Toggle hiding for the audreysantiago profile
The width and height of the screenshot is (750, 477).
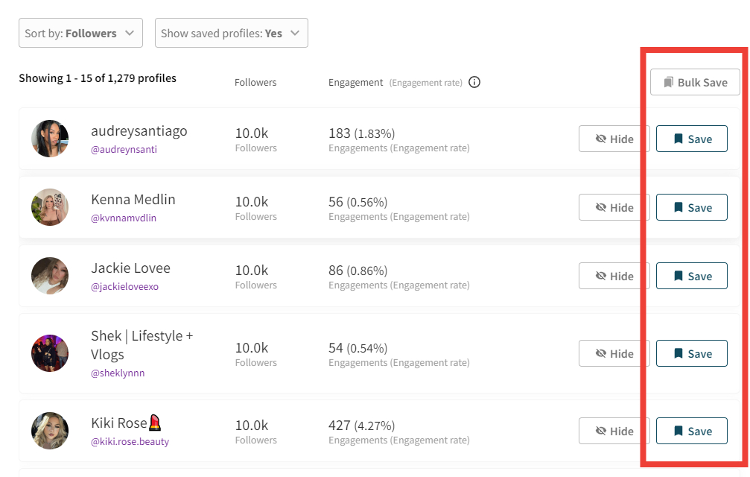pyautogui.click(x=614, y=138)
